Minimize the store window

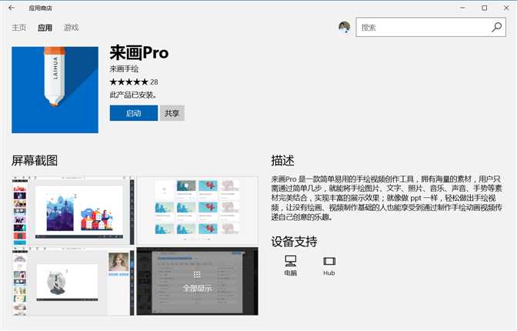click(462, 8)
